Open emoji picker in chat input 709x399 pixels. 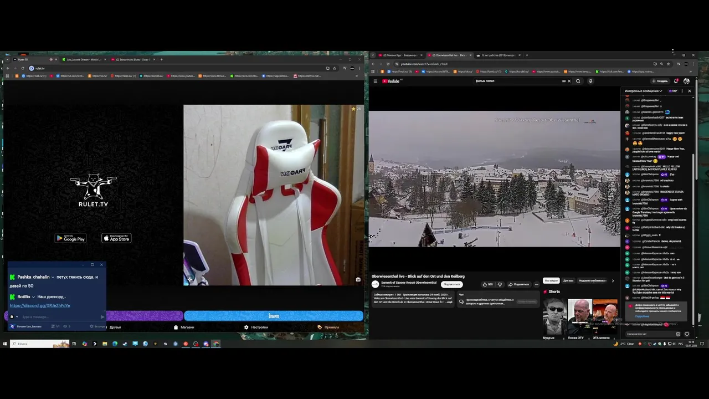coord(677,334)
